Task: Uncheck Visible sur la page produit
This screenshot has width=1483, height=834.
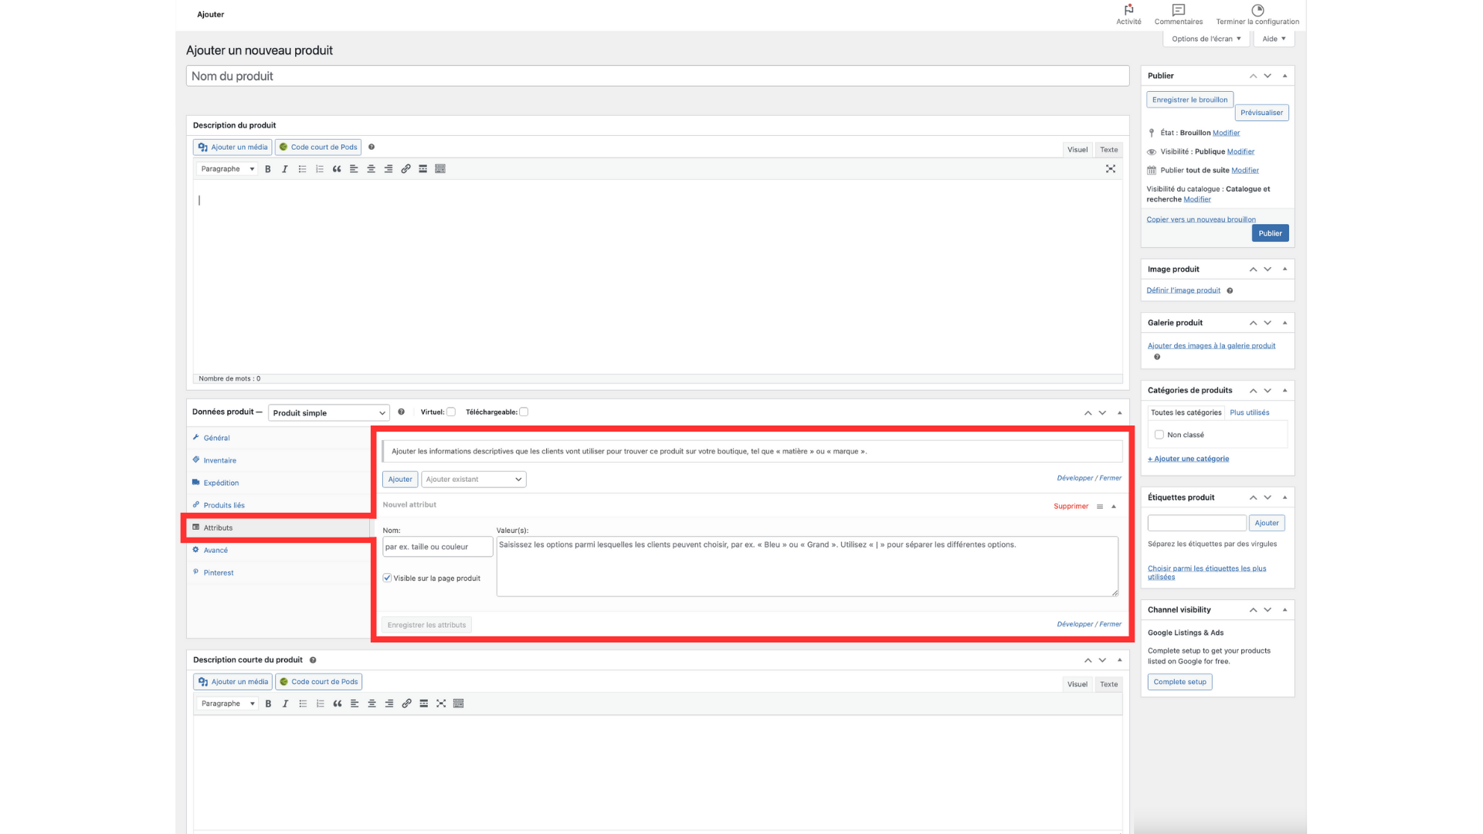Action: [x=387, y=578]
